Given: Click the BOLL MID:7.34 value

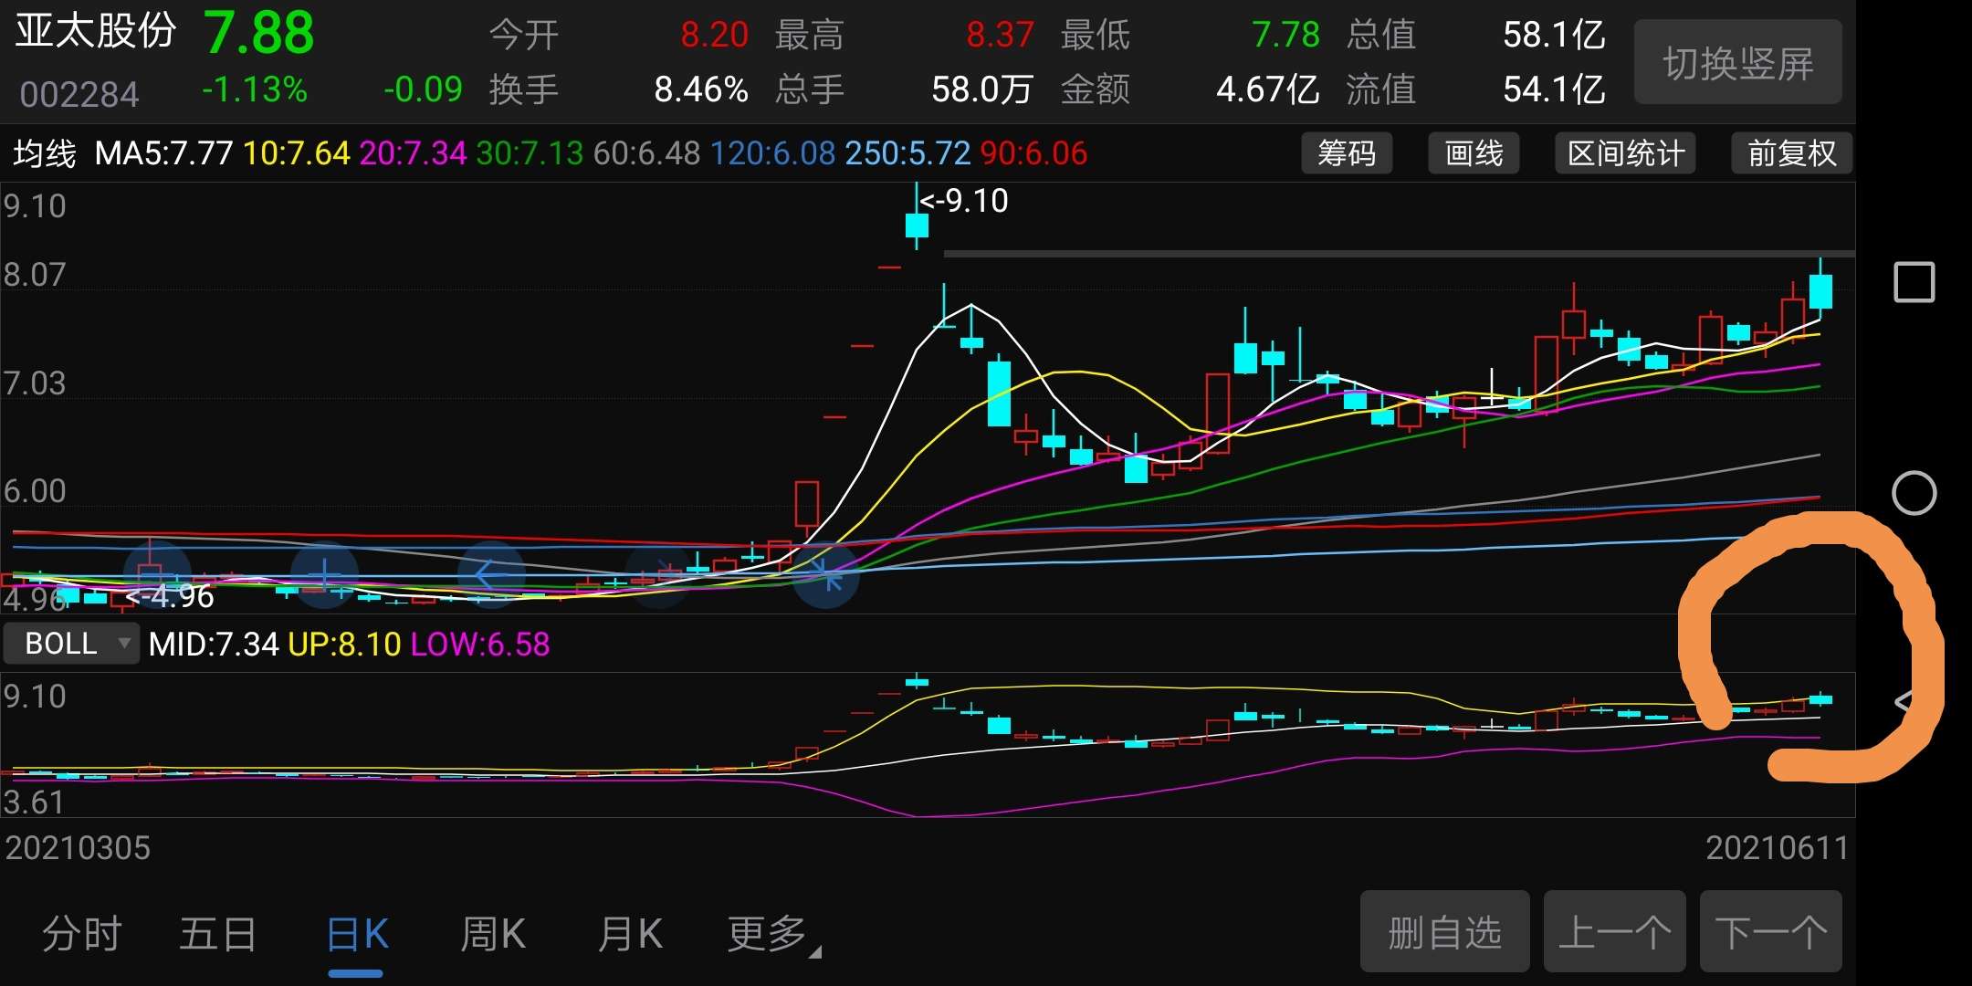Looking at the screenshot, I should tap(213, 644).
